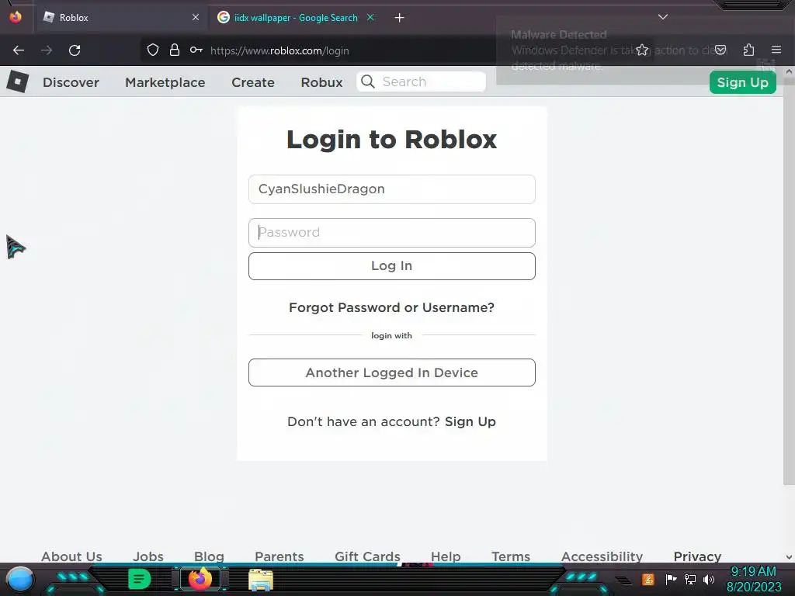Open the Help footer link
This screenshot has height=596, width=795.
pos(446,556)
